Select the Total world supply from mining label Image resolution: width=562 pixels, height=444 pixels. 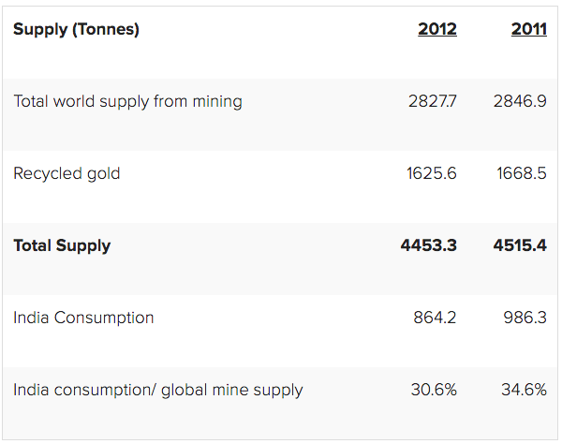127,101
